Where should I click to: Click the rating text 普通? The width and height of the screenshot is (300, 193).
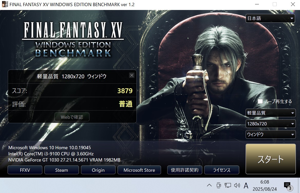pyautogui.click(x=126, y=104)
